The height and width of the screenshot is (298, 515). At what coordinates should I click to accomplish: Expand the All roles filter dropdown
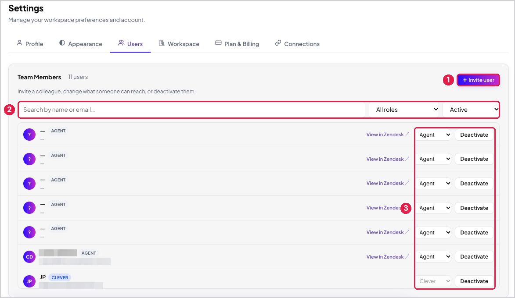pyautogui.click(x=405, y=110)
